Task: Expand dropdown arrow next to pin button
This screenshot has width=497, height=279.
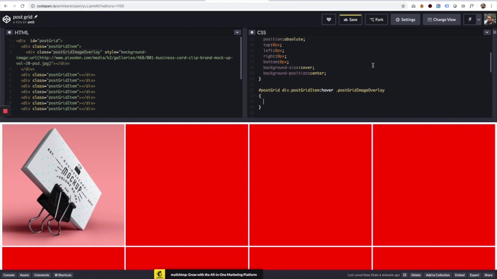Action: [479, 19]
